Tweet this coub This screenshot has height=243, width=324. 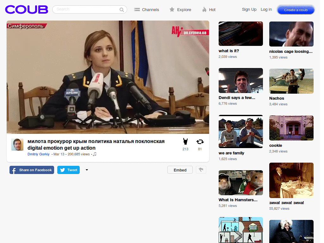tap(68, 170)
